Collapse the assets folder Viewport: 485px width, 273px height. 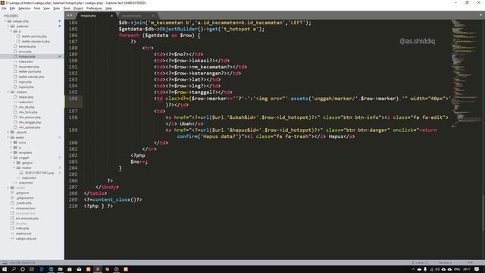pos(8,137)
